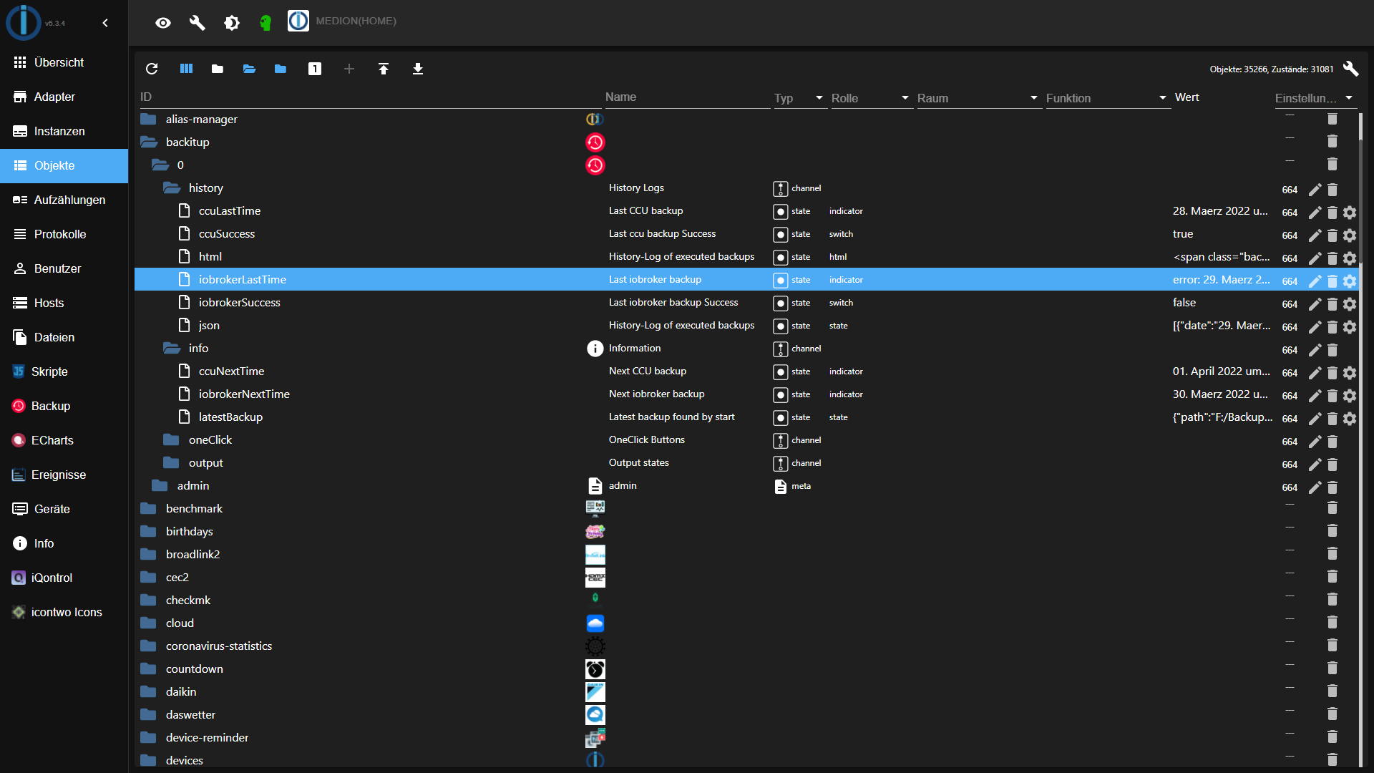
Task: Open the Einstellungen filter dropdown
Action: [1315, 98]
